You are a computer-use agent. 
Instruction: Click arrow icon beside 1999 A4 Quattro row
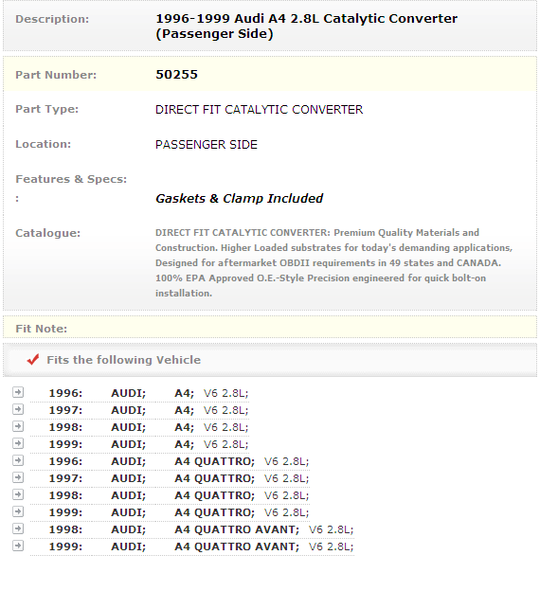coord(18,511)
